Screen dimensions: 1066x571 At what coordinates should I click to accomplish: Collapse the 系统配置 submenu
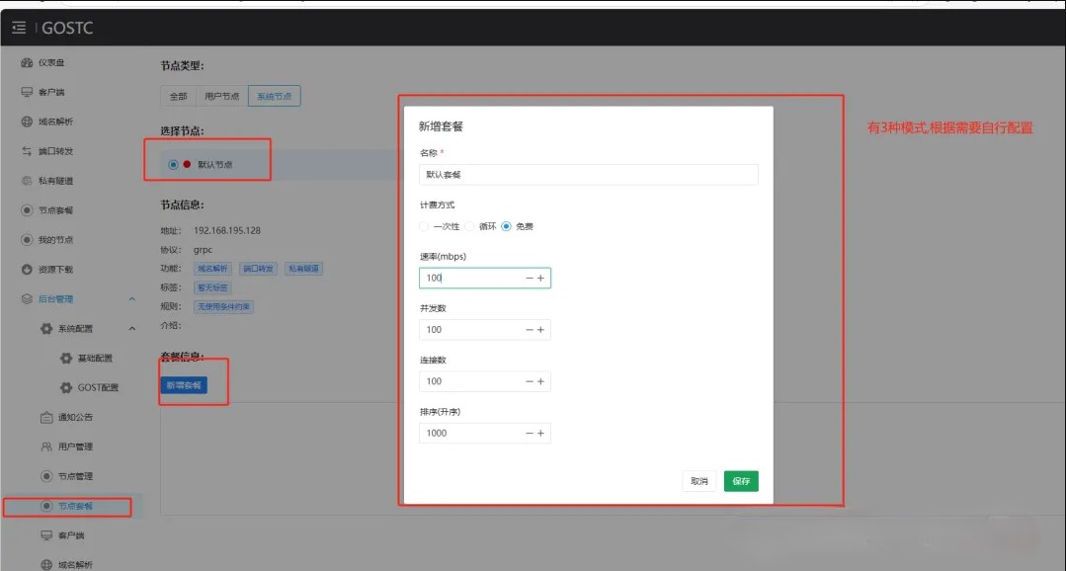[x=132, y=329]
